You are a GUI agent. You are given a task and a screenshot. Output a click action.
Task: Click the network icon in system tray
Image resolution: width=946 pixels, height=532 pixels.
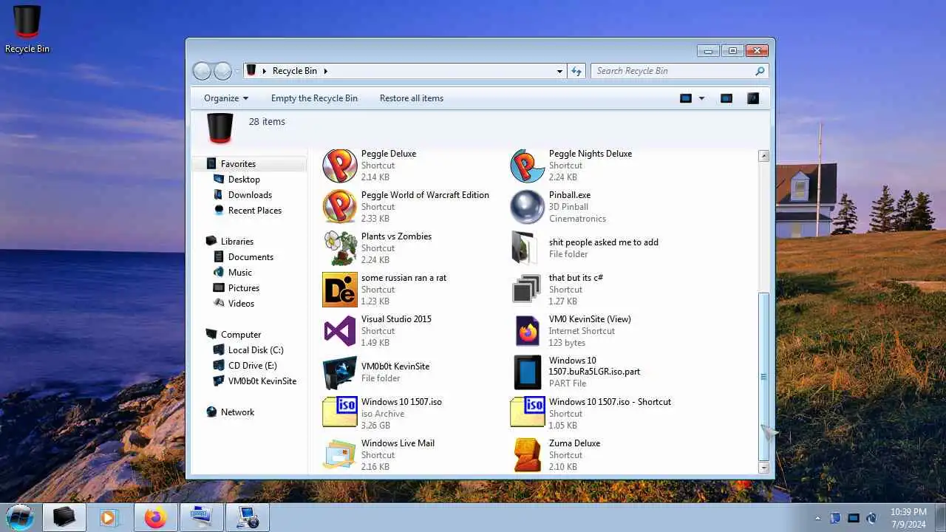(x=854, y=518)
